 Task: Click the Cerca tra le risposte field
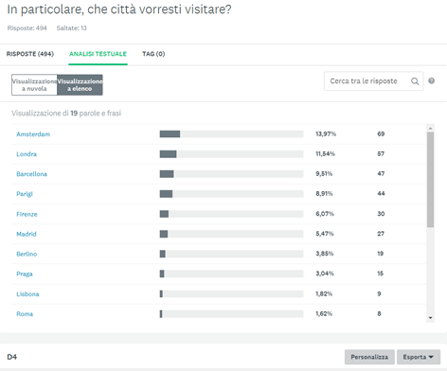coord(367,81)
